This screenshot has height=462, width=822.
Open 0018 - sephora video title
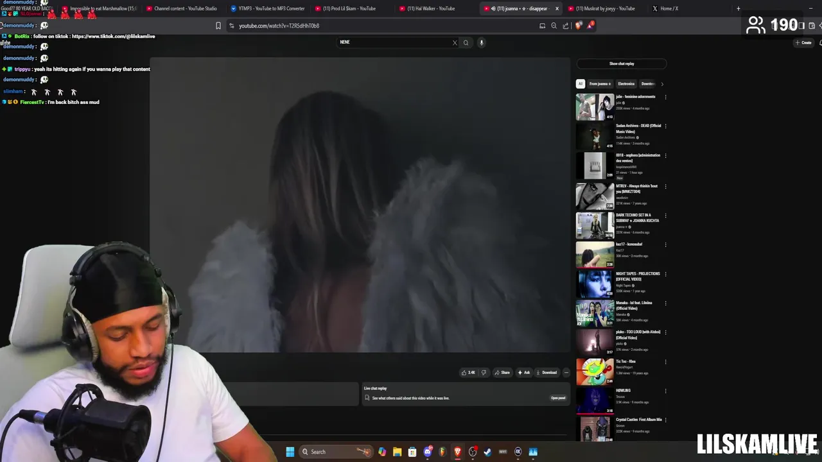click(x=638, y=158)
